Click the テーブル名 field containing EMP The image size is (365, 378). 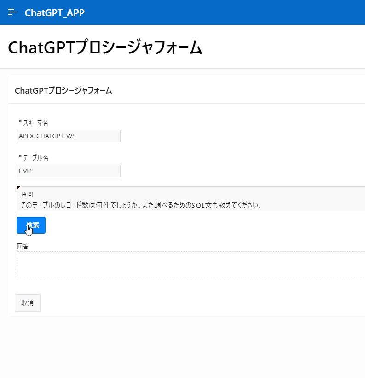69,171
